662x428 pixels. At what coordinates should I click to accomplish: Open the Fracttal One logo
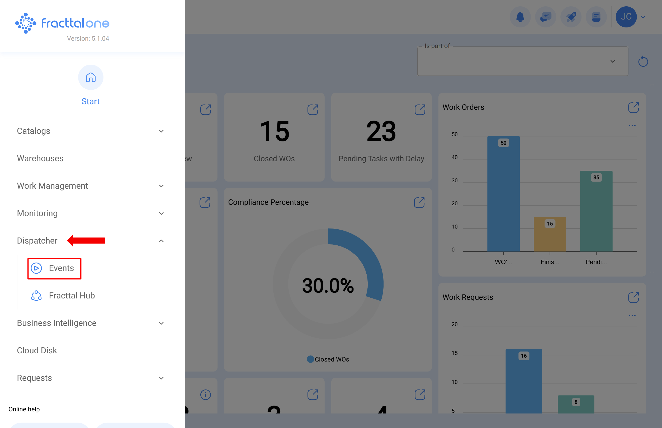click(62, 23)
